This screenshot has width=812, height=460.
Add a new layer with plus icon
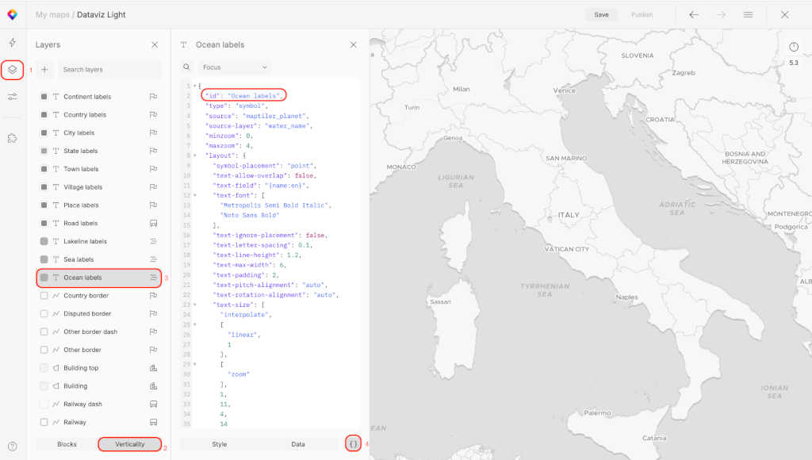point(44,70)
